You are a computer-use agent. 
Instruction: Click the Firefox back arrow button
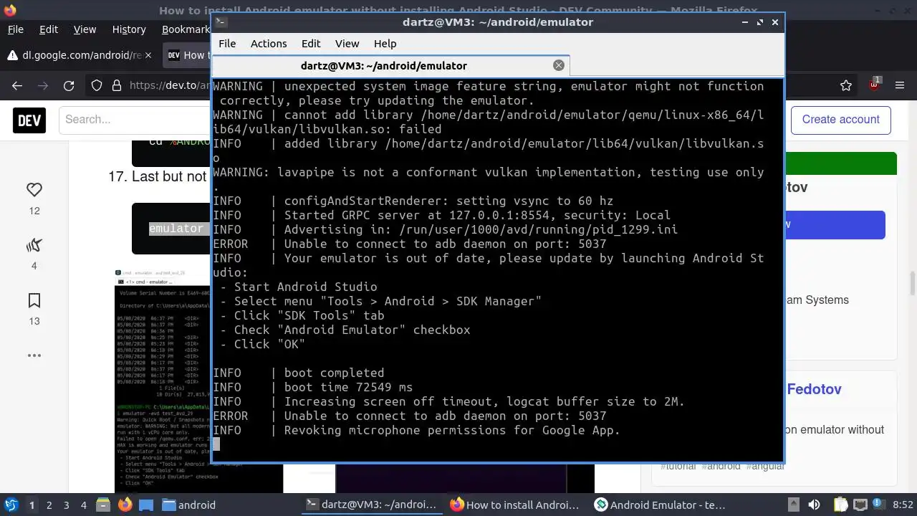click(17, 86)
